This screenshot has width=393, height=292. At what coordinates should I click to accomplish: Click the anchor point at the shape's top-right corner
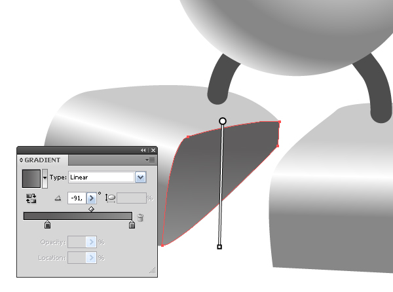pos(280,122)
